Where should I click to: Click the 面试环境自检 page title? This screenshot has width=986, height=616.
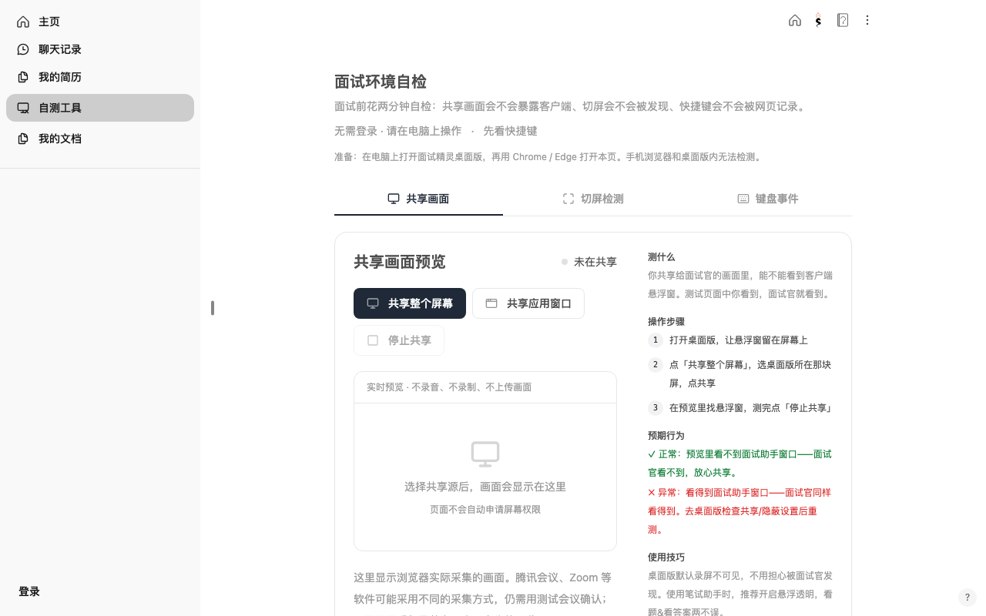(381, 82)
